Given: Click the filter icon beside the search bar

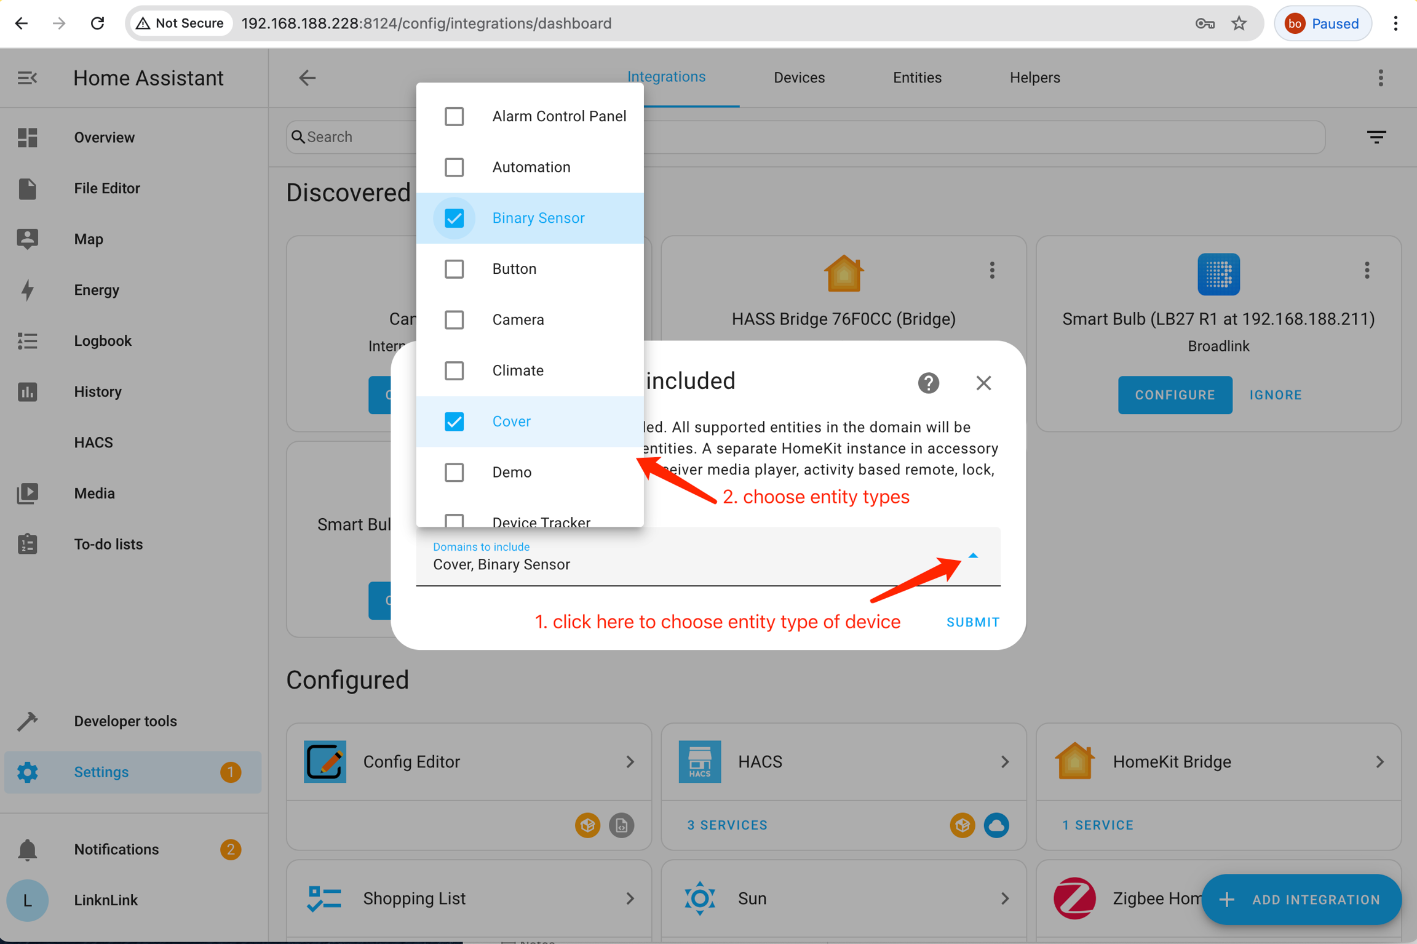Looking at the screenshot, I should pos(1376,137).
